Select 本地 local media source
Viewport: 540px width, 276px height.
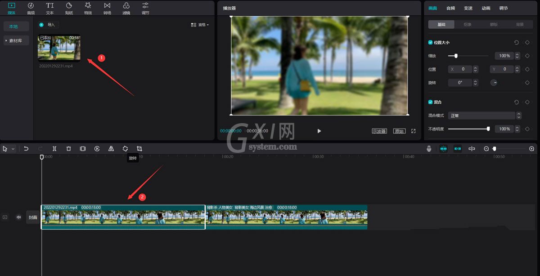[x=16, y=27]
